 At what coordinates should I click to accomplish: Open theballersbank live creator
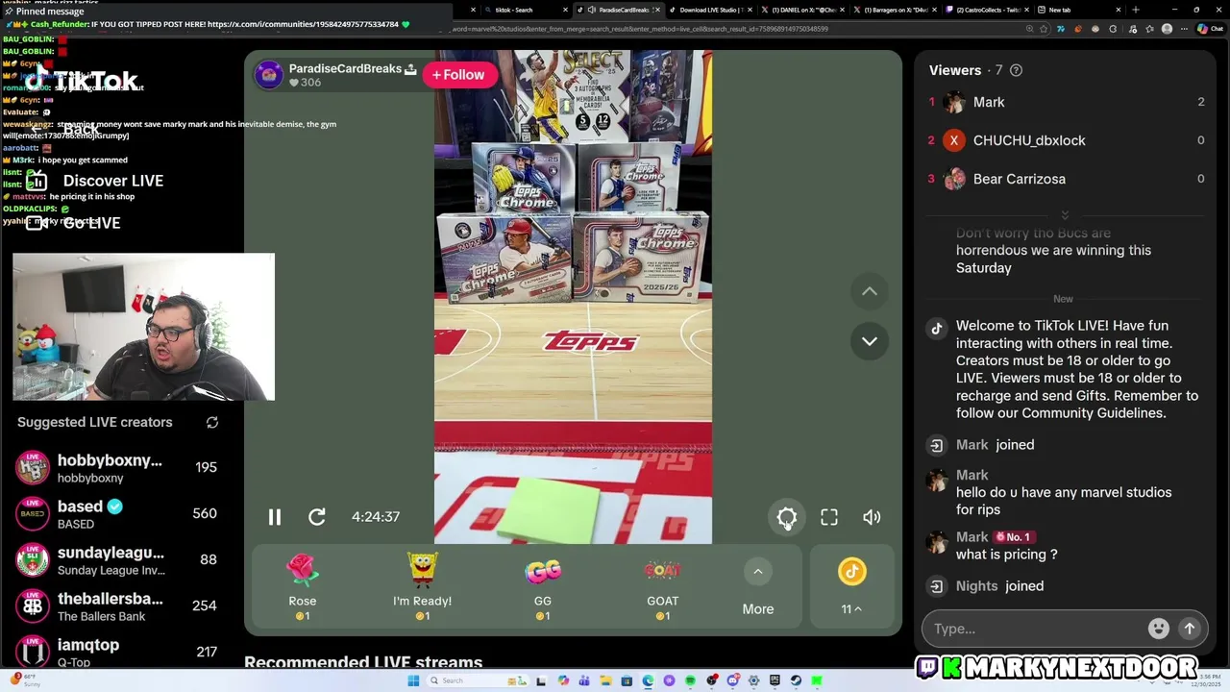[117, 605]
